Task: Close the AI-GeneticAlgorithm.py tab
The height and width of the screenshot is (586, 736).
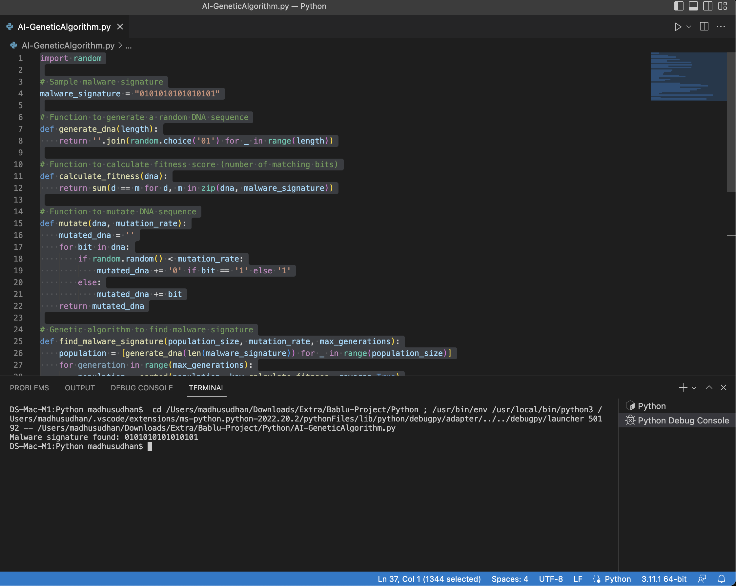Action: 120,27
